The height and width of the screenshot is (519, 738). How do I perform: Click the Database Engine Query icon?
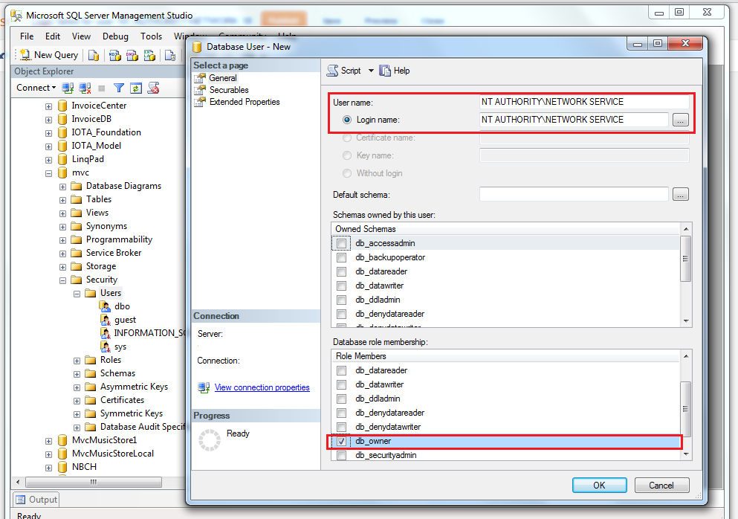[x=94, y=56]
